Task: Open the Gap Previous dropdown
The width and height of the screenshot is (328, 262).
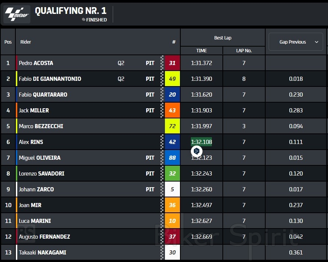Action: pyautogui.click(x=296, y=42)
